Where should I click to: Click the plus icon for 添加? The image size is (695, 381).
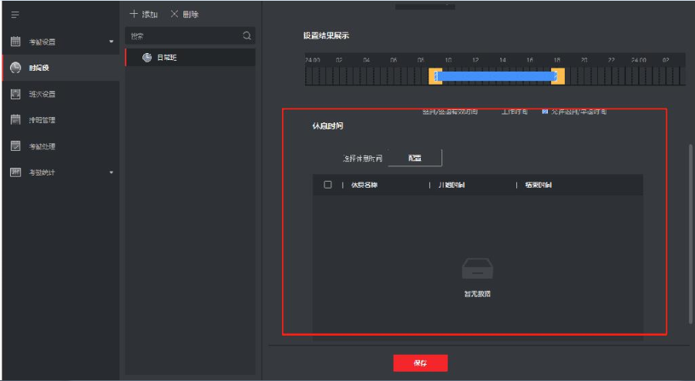[133, 14]
